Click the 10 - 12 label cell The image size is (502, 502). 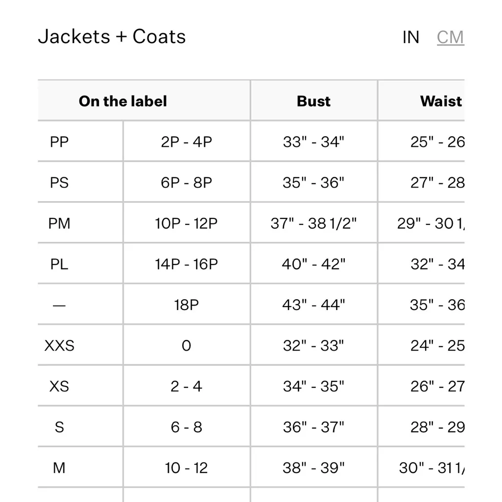tap(186, 467)
